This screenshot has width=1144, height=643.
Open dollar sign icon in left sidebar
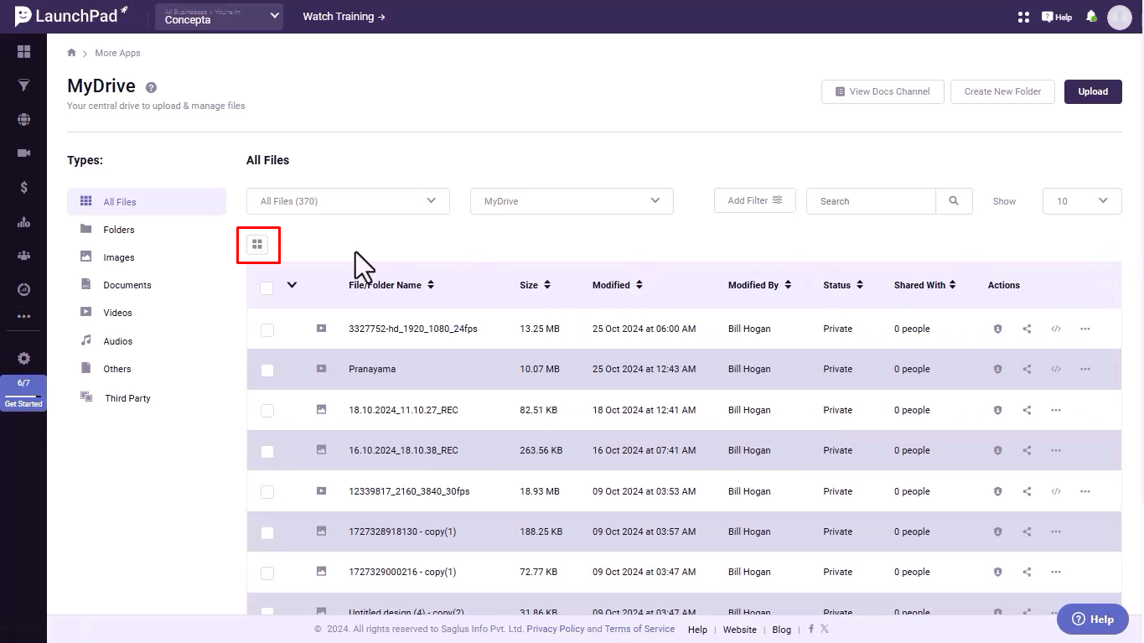point(23,187)
